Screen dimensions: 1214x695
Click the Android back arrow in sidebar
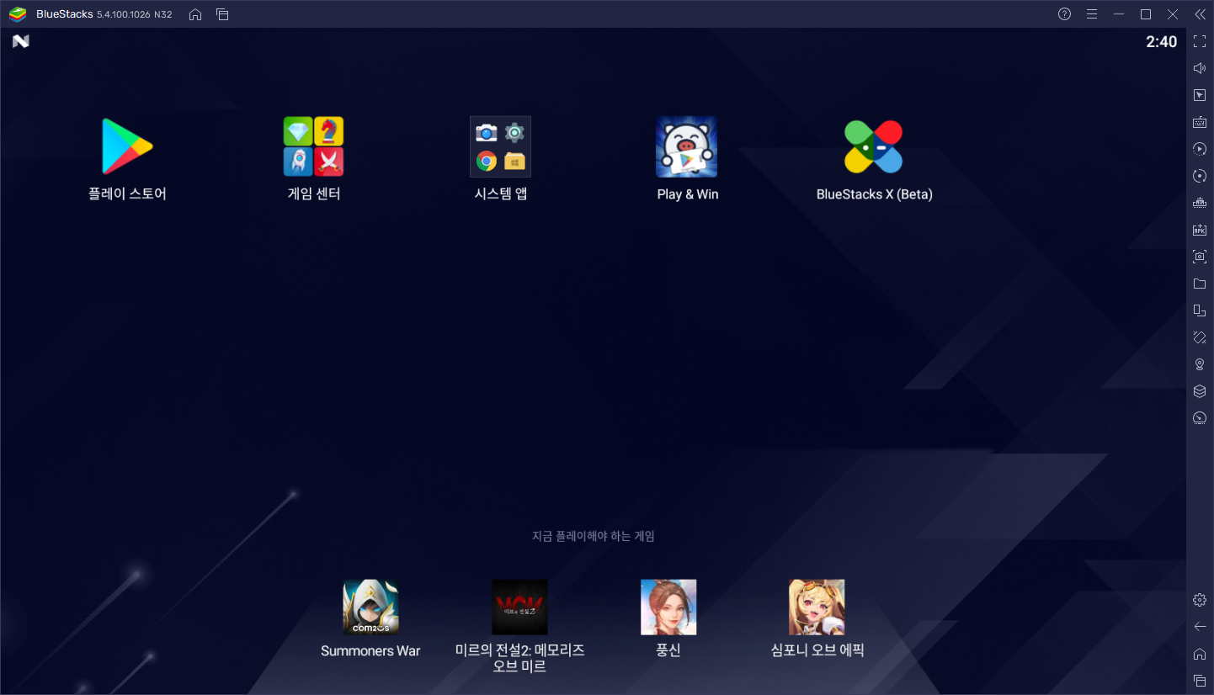coord(1200,627)
